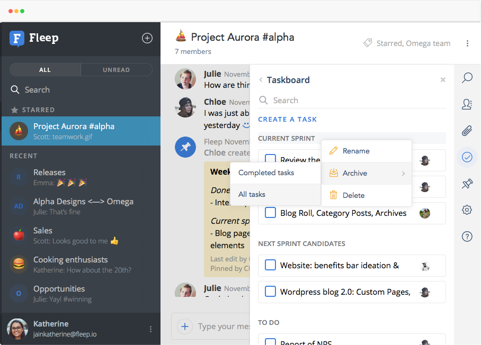The width and height of the screenshot is (481, 345).
Task: Click the STARRED section header
Action: coord(38,110)
